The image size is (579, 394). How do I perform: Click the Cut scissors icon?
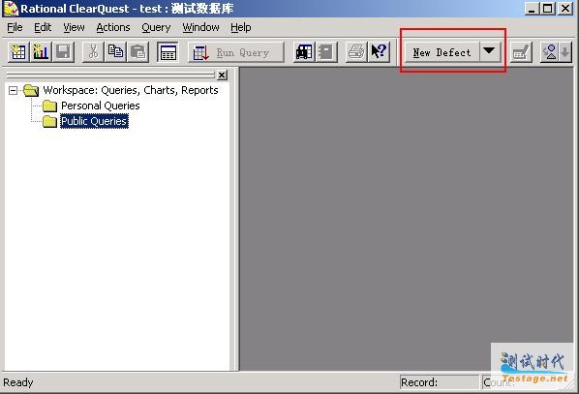[93, 52]
